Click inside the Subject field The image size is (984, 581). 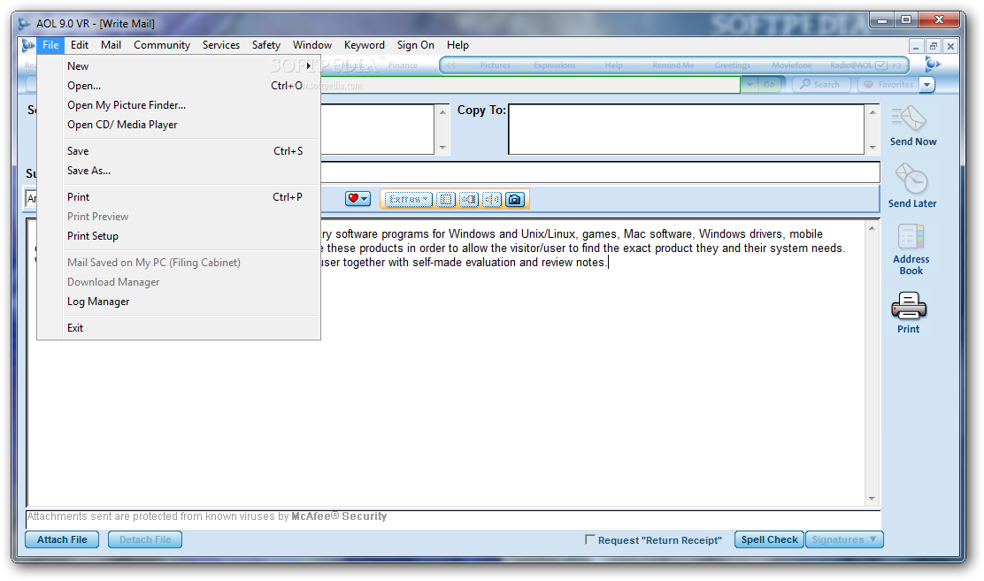599,172
